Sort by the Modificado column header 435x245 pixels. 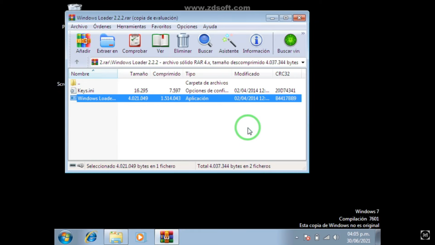click(x=252, y=74)
